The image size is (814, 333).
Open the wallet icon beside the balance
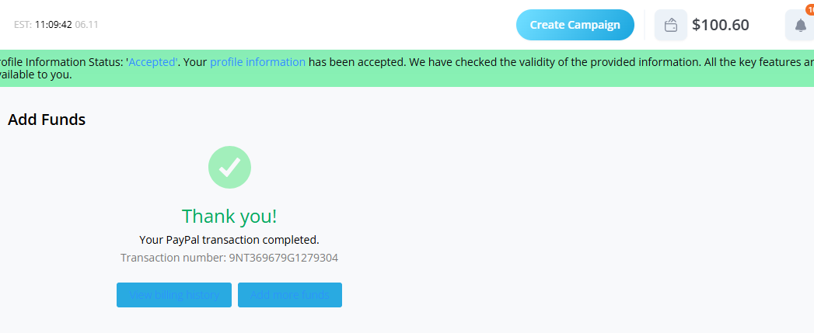pos(671,25)
